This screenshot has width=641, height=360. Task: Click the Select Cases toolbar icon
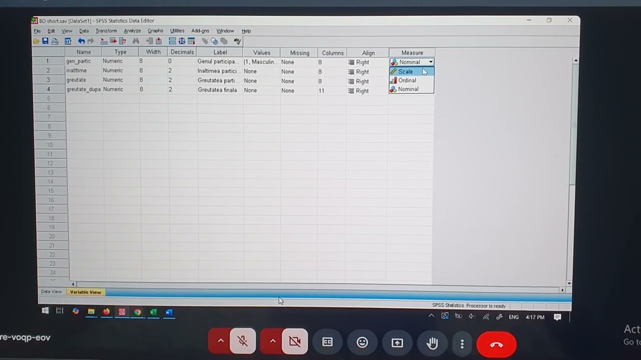[191, 41]
